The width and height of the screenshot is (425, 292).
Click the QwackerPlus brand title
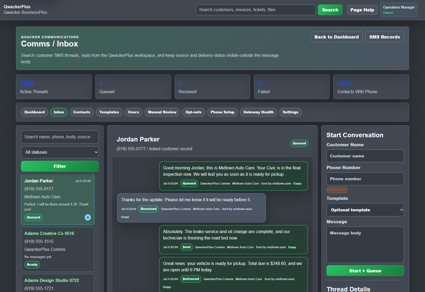[x=17, y=7]
